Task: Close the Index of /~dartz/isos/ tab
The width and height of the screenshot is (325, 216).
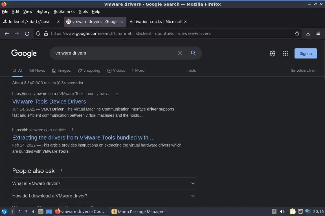Action: coord(58,22)
